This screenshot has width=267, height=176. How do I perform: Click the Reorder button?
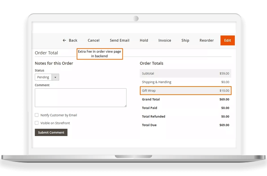click(207, 40)
